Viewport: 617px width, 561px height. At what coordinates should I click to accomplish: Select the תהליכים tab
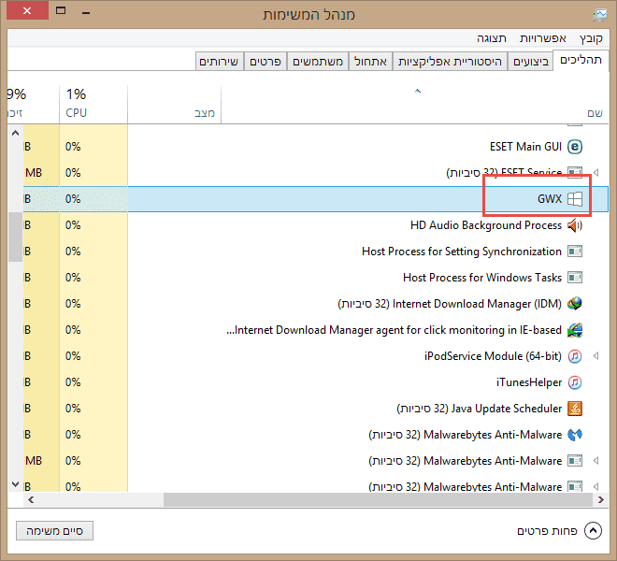click(581, 60)
